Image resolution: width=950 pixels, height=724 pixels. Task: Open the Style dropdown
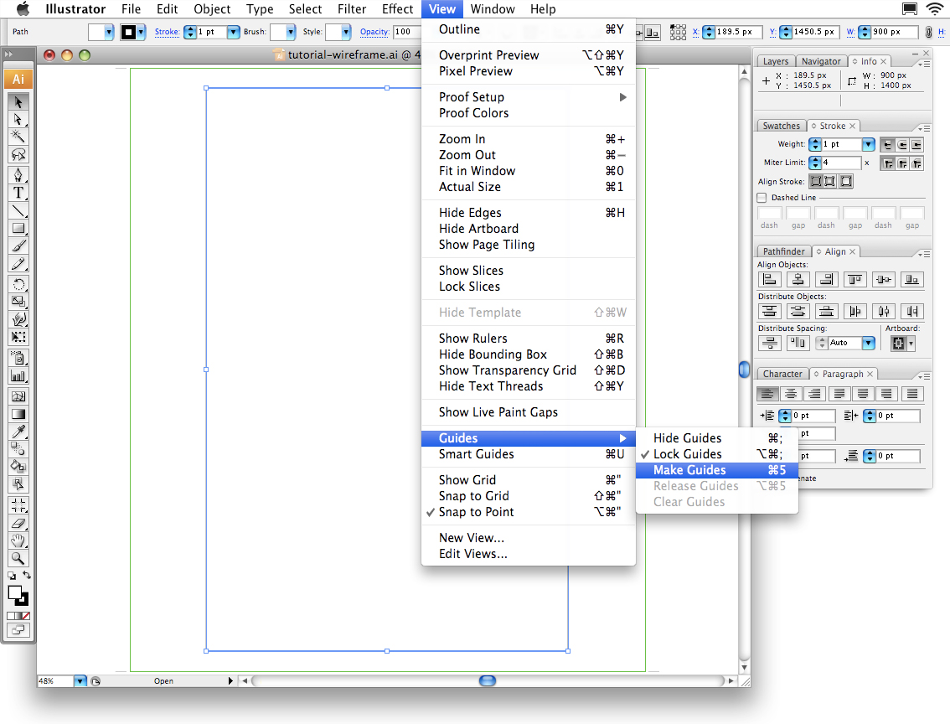pyautogui.click(x=345, y=32)
